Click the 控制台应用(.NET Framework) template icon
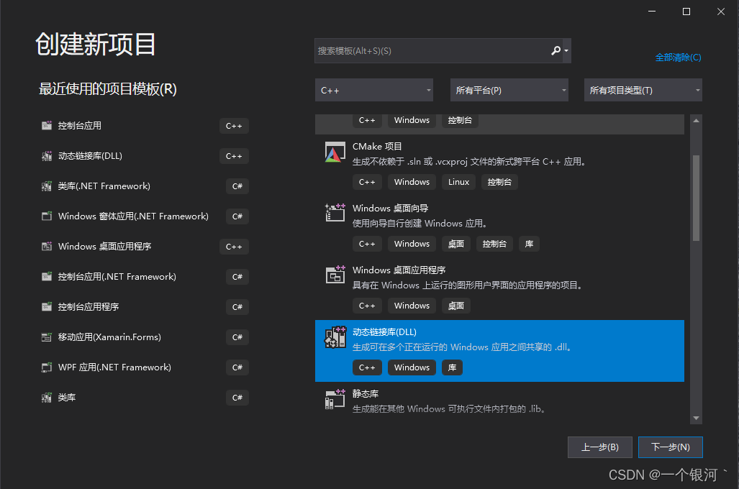The width and height of the screenshot is (739, 489). point(47,277)
